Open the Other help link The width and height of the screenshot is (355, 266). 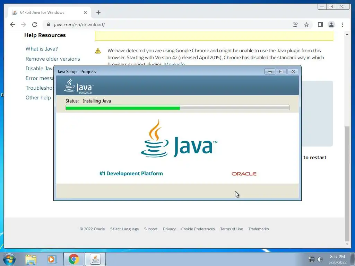[38, 98]
